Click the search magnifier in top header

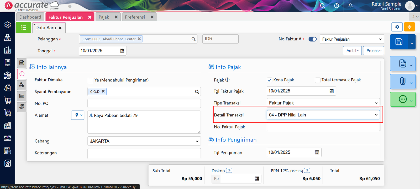pos(323,6)
